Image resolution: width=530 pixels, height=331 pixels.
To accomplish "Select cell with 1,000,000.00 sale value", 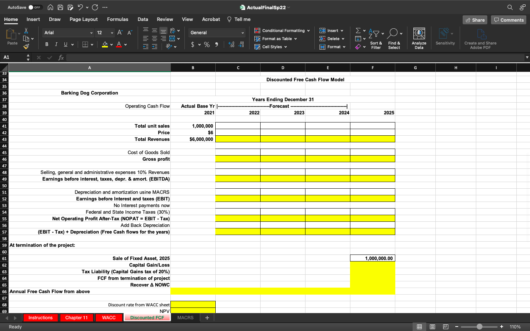I will click(372, 258).
